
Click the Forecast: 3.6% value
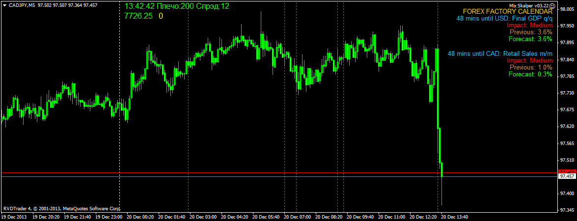tap(531, 39)
